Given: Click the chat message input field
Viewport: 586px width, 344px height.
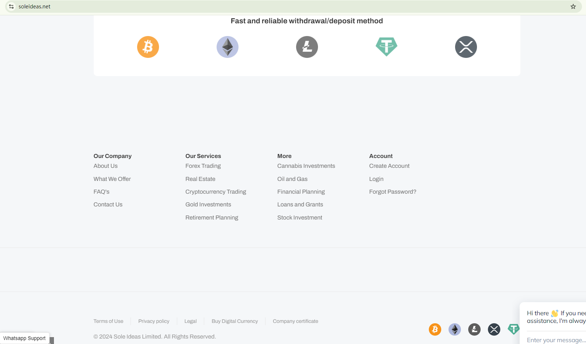Looking at the screenshot, I should (556, 340).
